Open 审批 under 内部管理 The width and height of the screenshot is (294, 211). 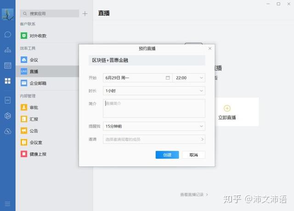(34, 107)
